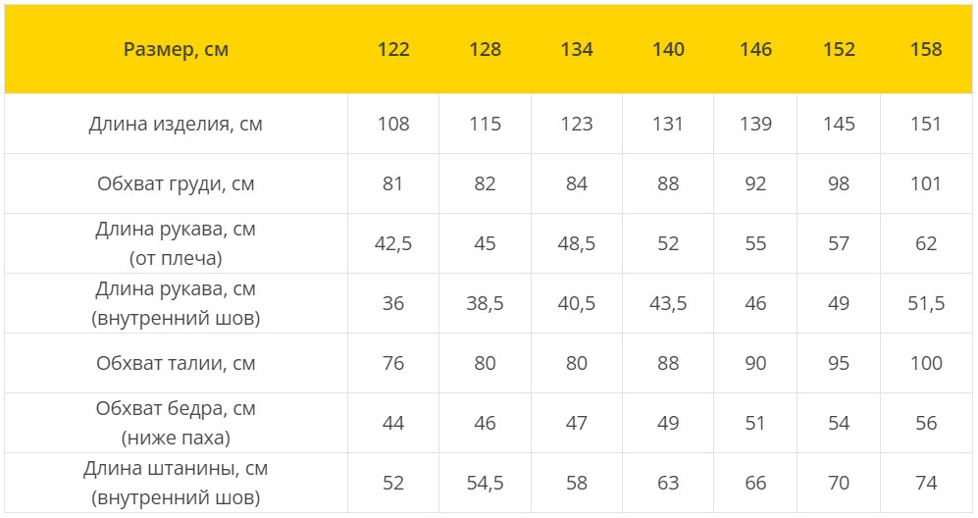Click the cell showing 43,5

(668, 303)
